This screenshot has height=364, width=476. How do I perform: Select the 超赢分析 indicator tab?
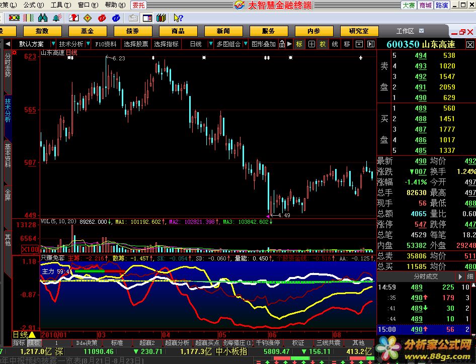click(x=177, y=343)
